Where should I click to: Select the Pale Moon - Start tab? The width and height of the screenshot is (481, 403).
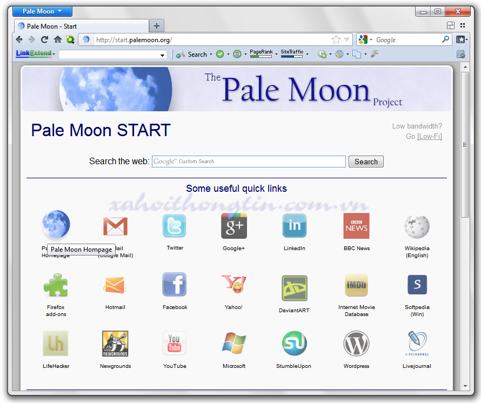(81, 26)
